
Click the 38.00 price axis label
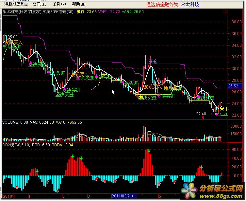(237, 22)
